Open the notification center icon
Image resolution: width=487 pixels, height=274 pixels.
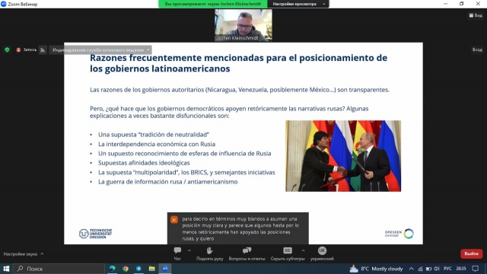coord(475,269)
